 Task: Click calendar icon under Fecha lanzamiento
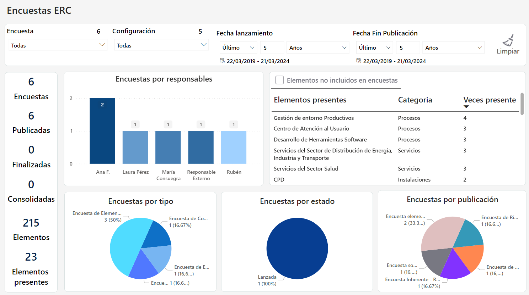click(222, 61)
